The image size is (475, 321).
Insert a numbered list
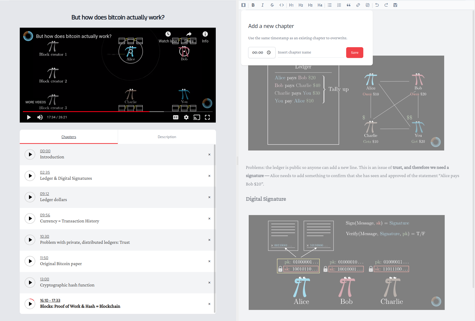(339, 5)
